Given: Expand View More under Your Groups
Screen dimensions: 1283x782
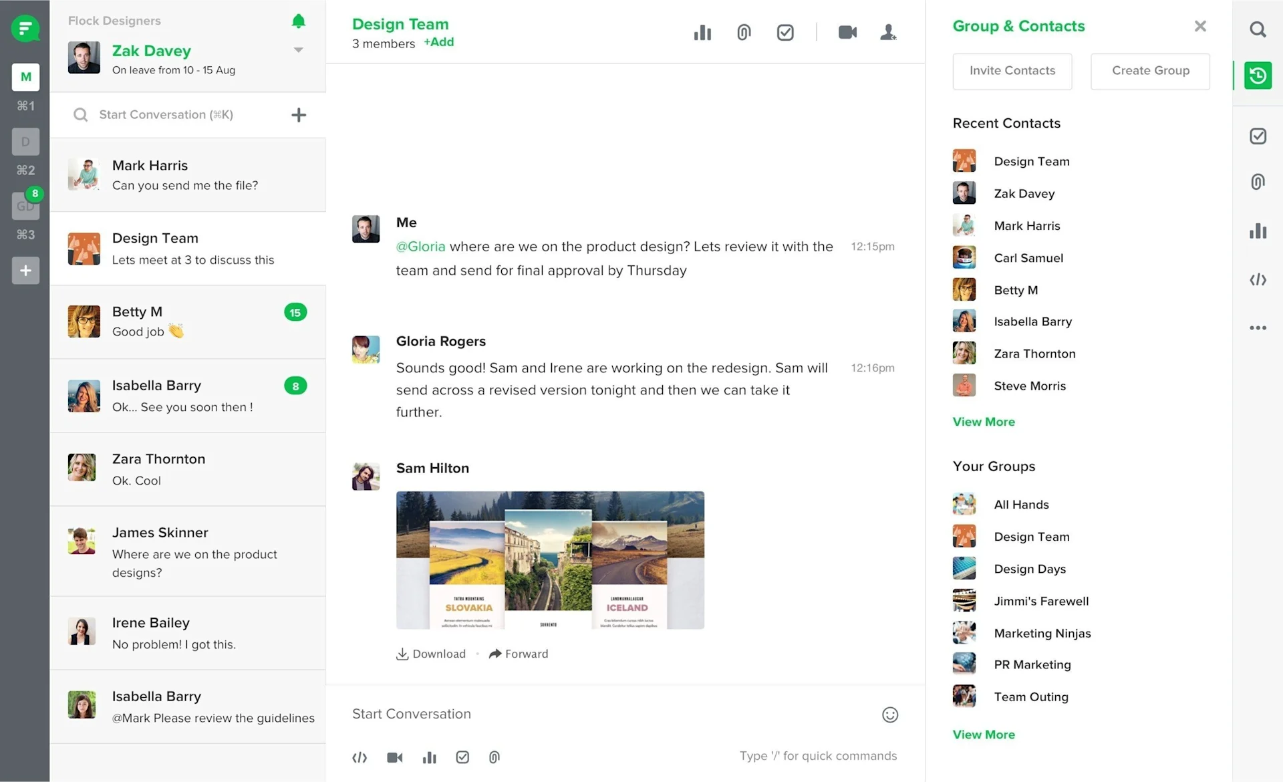Looking at the screenshot, I should (983, 734).
